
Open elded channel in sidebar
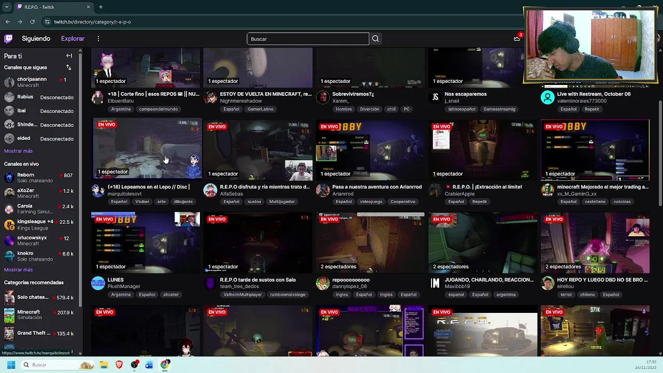point(39,138)
